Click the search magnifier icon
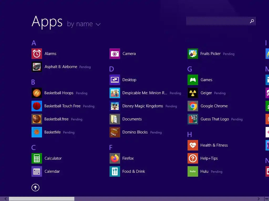Viewport: 269px width, 201px height. 252,21
